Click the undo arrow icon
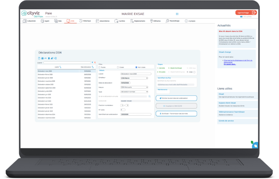The image size is (279, 179). [x=45, y=58]
